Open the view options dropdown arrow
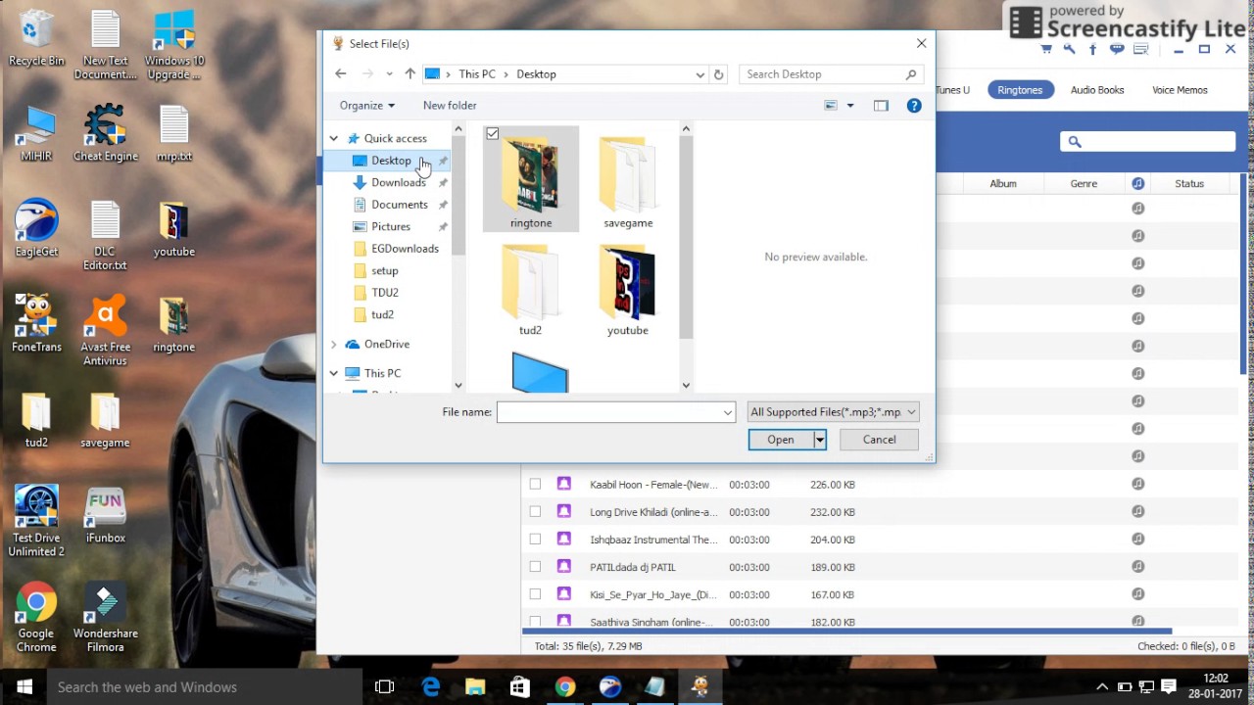 coord(849,105)
